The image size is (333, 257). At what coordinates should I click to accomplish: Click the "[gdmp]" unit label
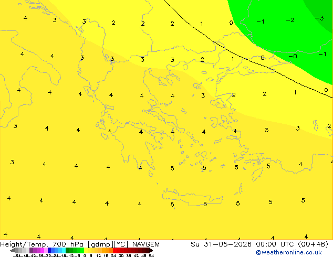click(x=100, y=244)
